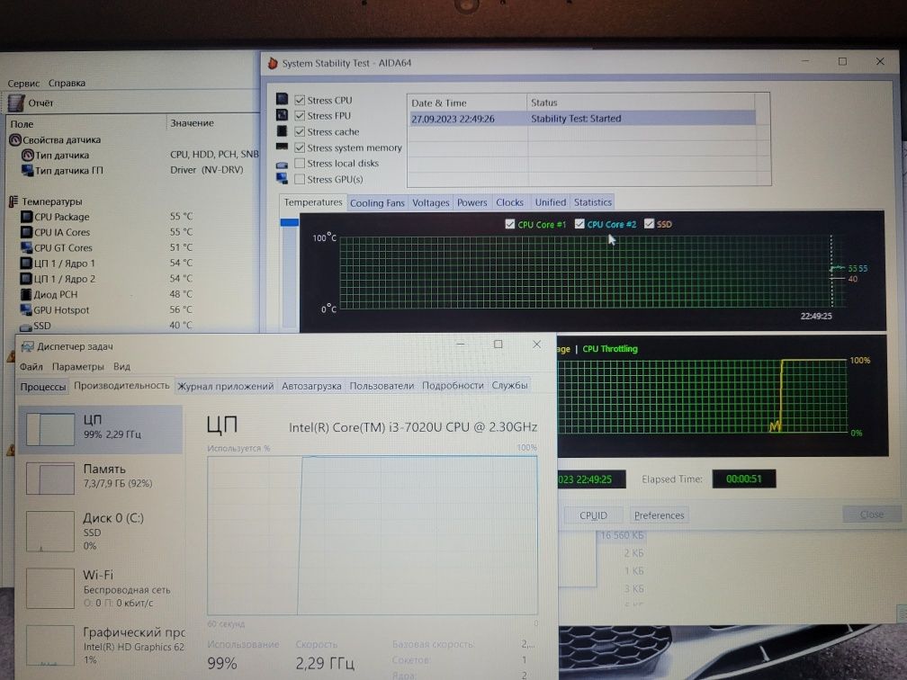Select the Свойства датчика sensor icon
This screenshot has height=680, width=907.
pyautogui.click(x=15, y=140)
